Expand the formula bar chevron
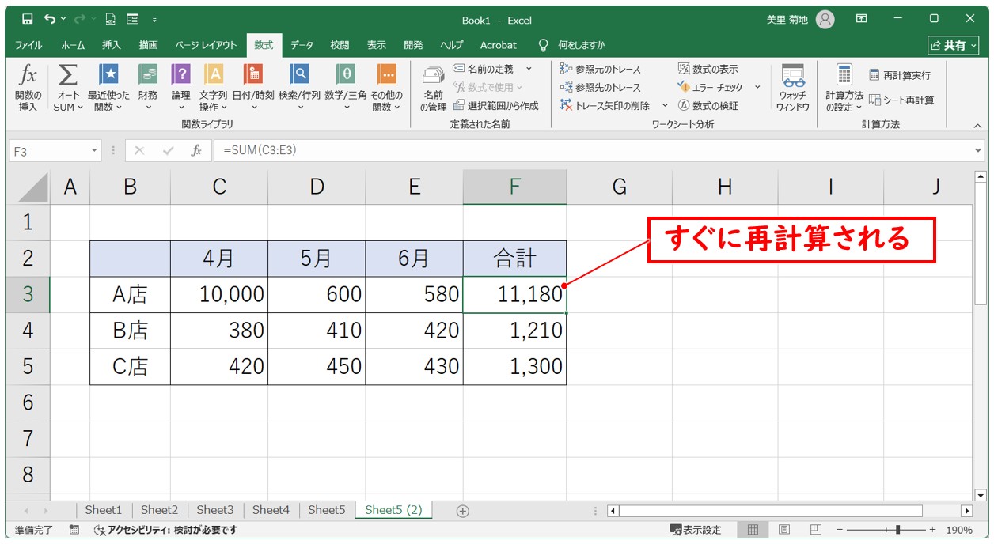The image size is (994, 544). [x=979, y=150]
